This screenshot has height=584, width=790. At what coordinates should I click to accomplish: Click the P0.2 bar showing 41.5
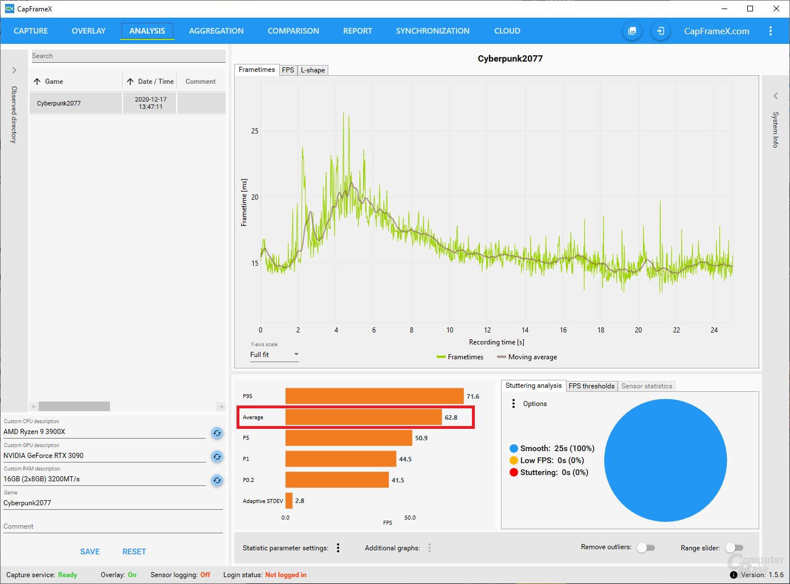point(337,480)
